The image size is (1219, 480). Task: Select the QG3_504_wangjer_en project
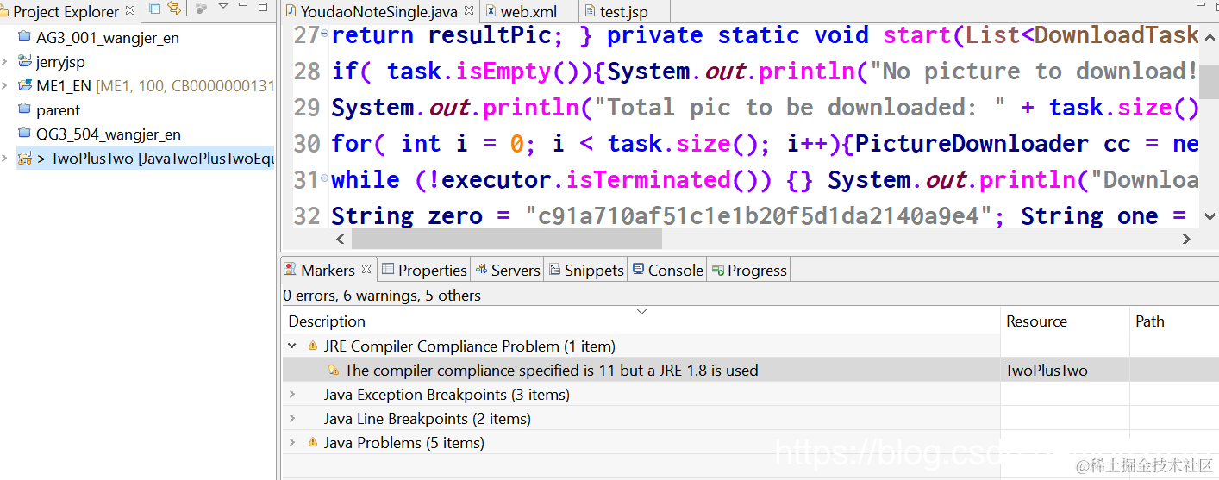[109, 134]
